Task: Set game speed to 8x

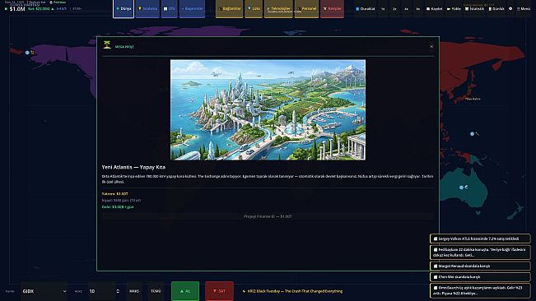Action: [417, 9]
